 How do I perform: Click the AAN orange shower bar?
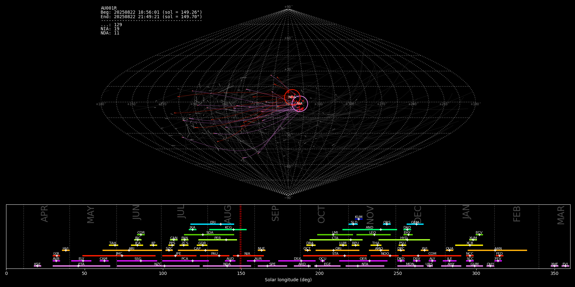tap(497, 250)
